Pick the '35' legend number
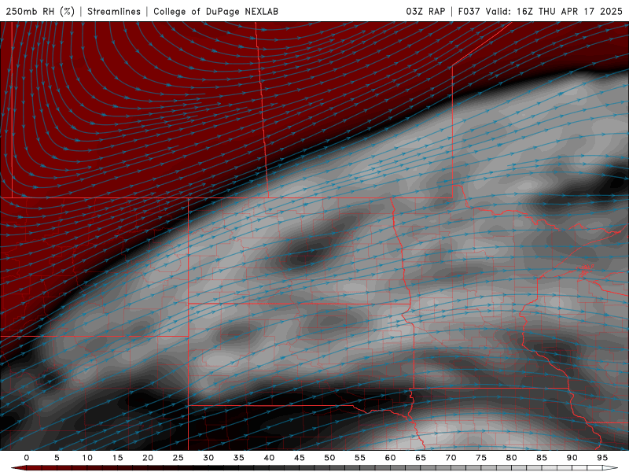 point(239,458)
